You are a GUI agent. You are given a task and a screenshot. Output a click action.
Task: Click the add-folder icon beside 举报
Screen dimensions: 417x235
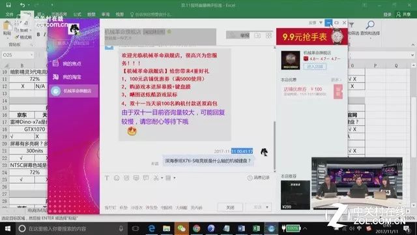(x=257, y=35)
